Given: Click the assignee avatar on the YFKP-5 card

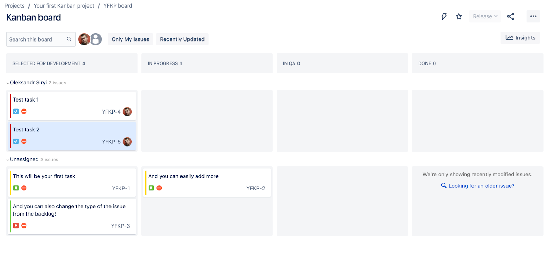Looking at the screenshot, I should click(x=127, y=142).
